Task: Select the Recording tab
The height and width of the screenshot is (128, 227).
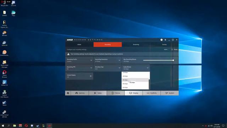Action: pyautogui.click(x=107, y=44)
